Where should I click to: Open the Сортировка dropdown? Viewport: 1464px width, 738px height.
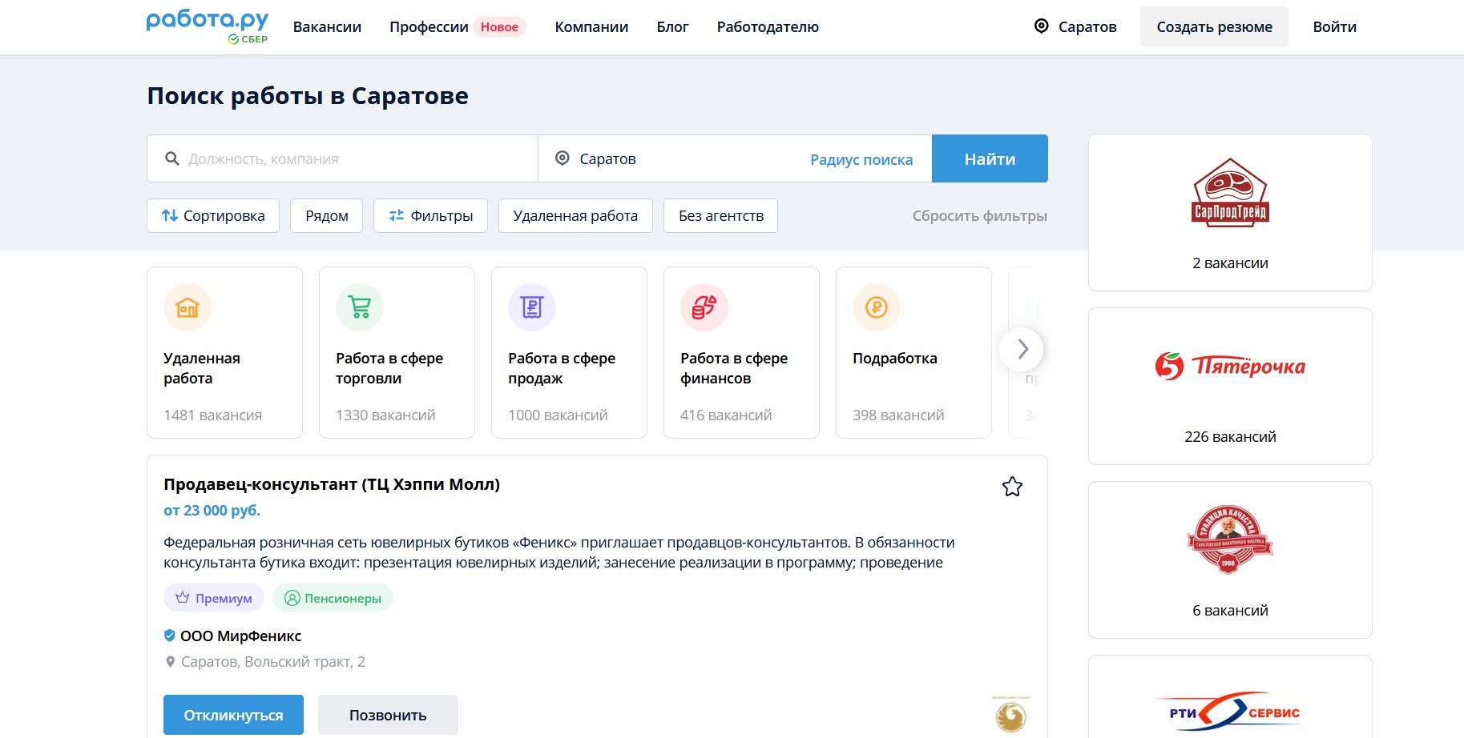pos(213,215)
